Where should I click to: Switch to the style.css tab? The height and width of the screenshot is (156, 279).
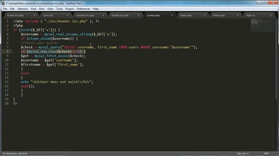(x=250, y=16)
